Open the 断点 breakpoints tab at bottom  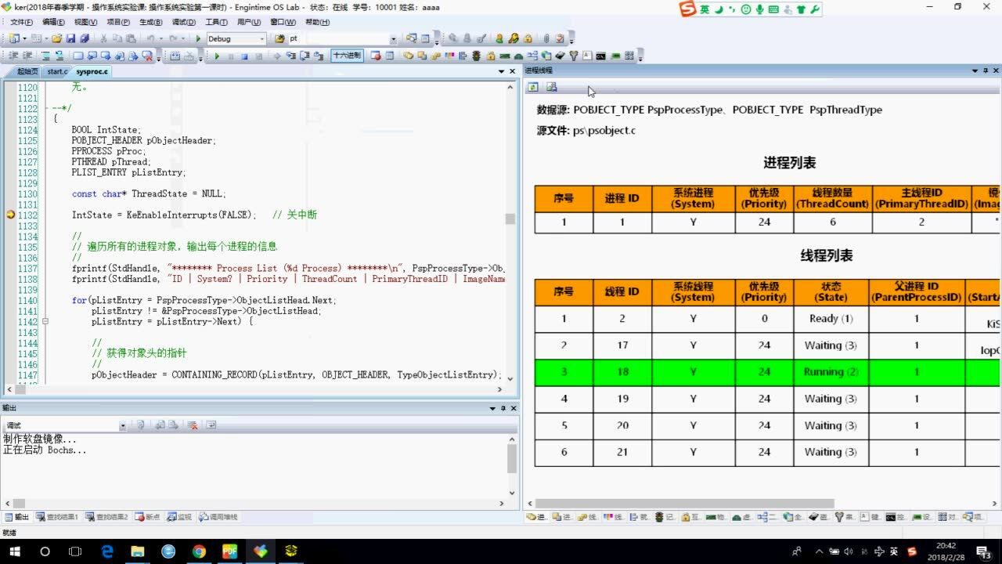[x=147, y=517]
